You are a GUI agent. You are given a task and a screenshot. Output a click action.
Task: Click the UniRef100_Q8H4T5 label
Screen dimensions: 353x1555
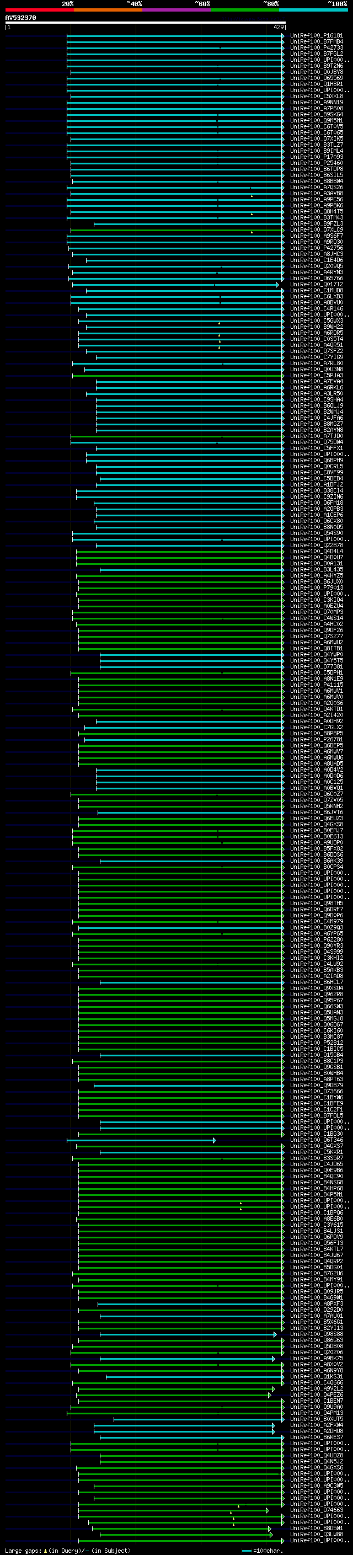point(316,211)
